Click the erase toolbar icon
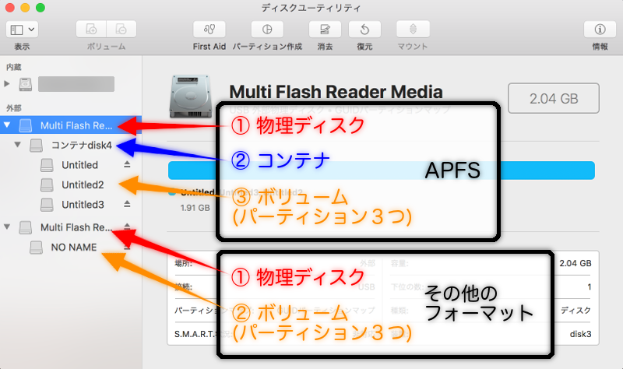 (x=325, y=30)
